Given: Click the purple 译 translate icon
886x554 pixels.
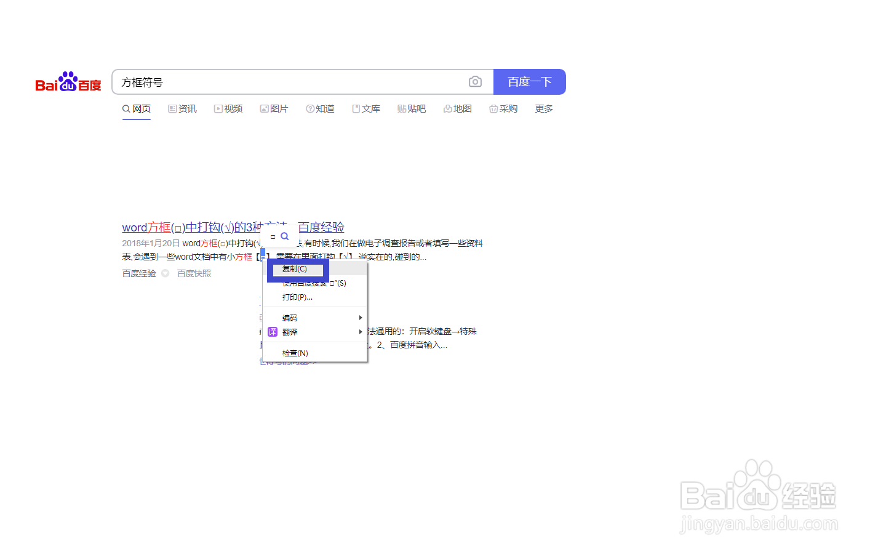Looking at the screenshot, I should (x=273, y=332).
